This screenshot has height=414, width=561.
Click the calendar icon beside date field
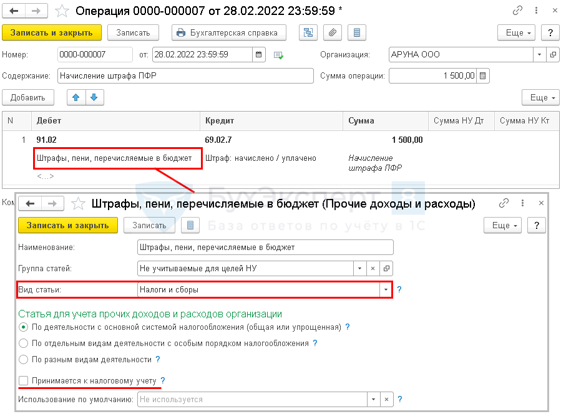click(x=260, y=55)
